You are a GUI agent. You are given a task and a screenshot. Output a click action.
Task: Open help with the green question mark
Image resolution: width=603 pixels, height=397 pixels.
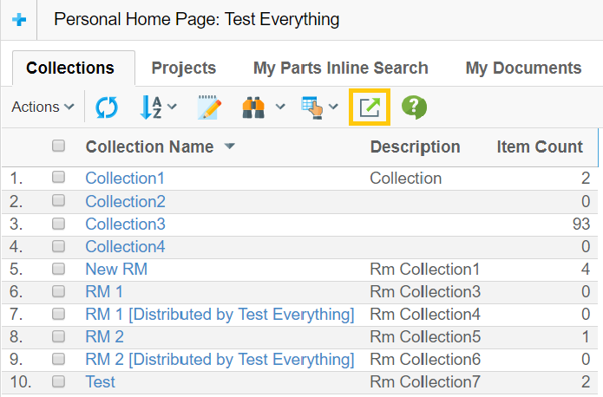coord(414,107)
